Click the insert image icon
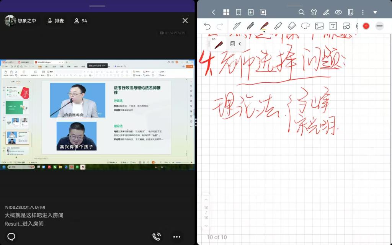Screen dimensions: 392x245 tap(319, 26)
